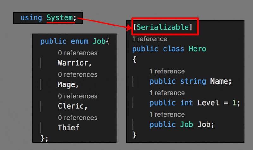Image resolution: width=253 pixels, height=150 pixels.
Task: Click '1 reference' above Level field
Action: point(167,93)
